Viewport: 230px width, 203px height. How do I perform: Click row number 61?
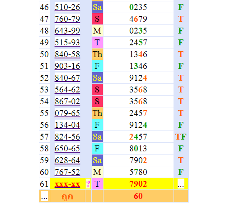coord(44,184)
